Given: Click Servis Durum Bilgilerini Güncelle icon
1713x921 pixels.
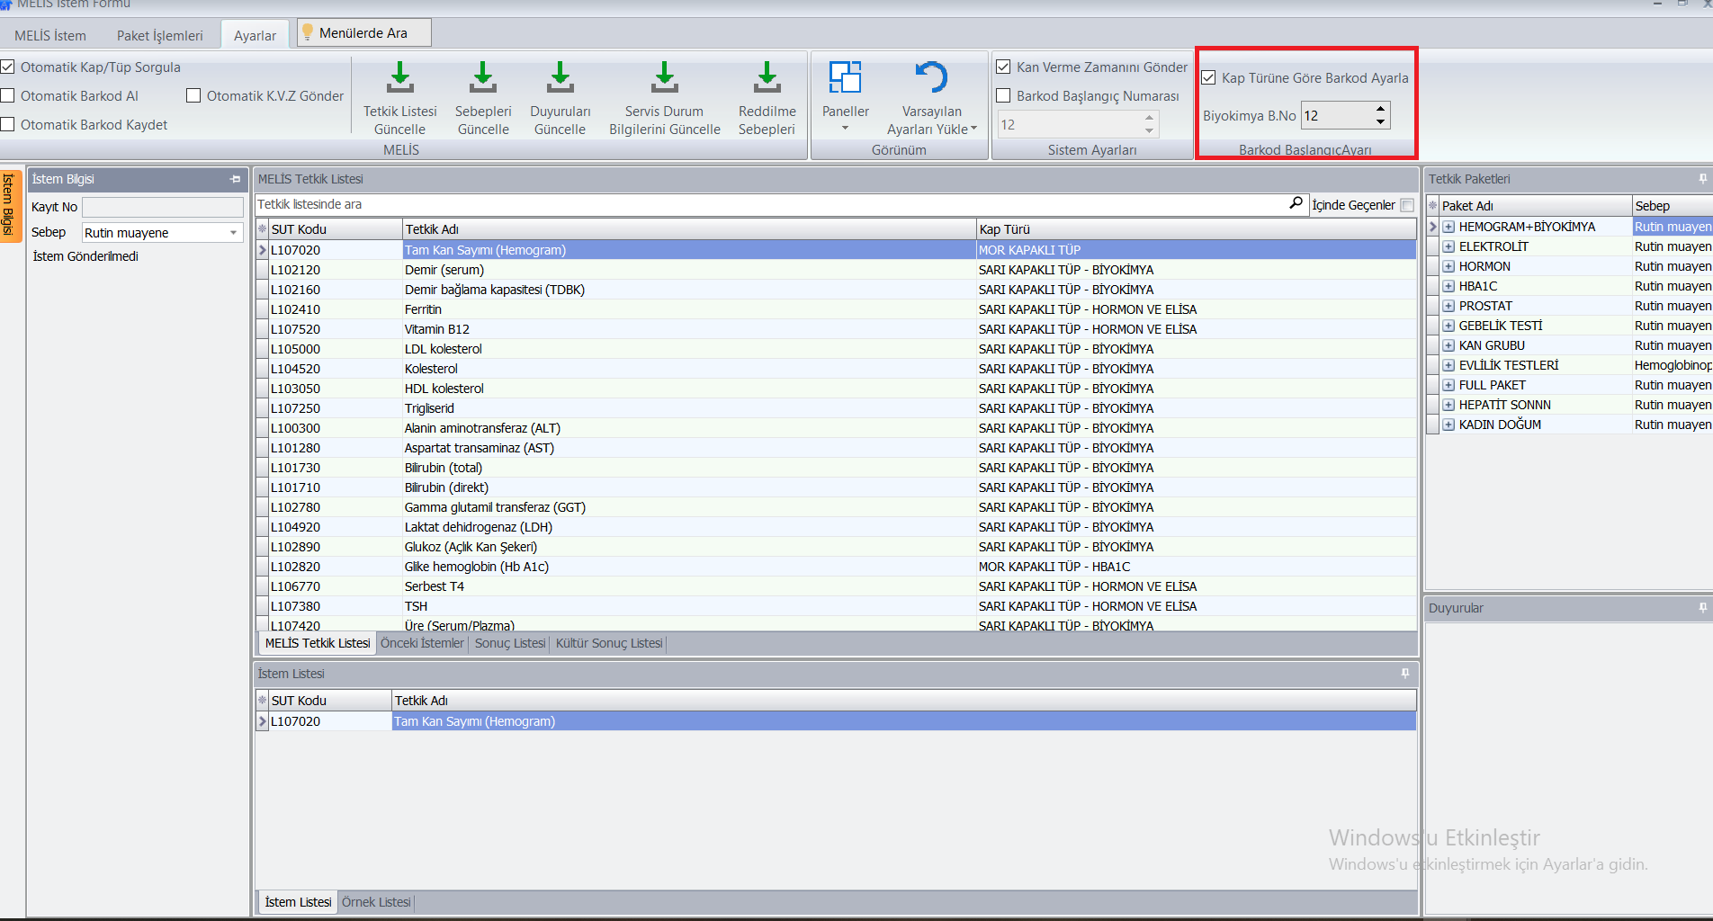Looking at the screenshot, I should 664,78.
